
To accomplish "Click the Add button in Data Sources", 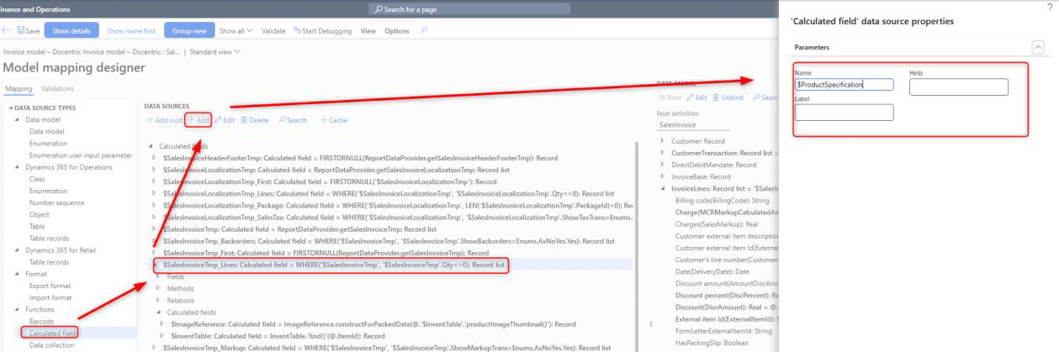I will click(199, 120).
